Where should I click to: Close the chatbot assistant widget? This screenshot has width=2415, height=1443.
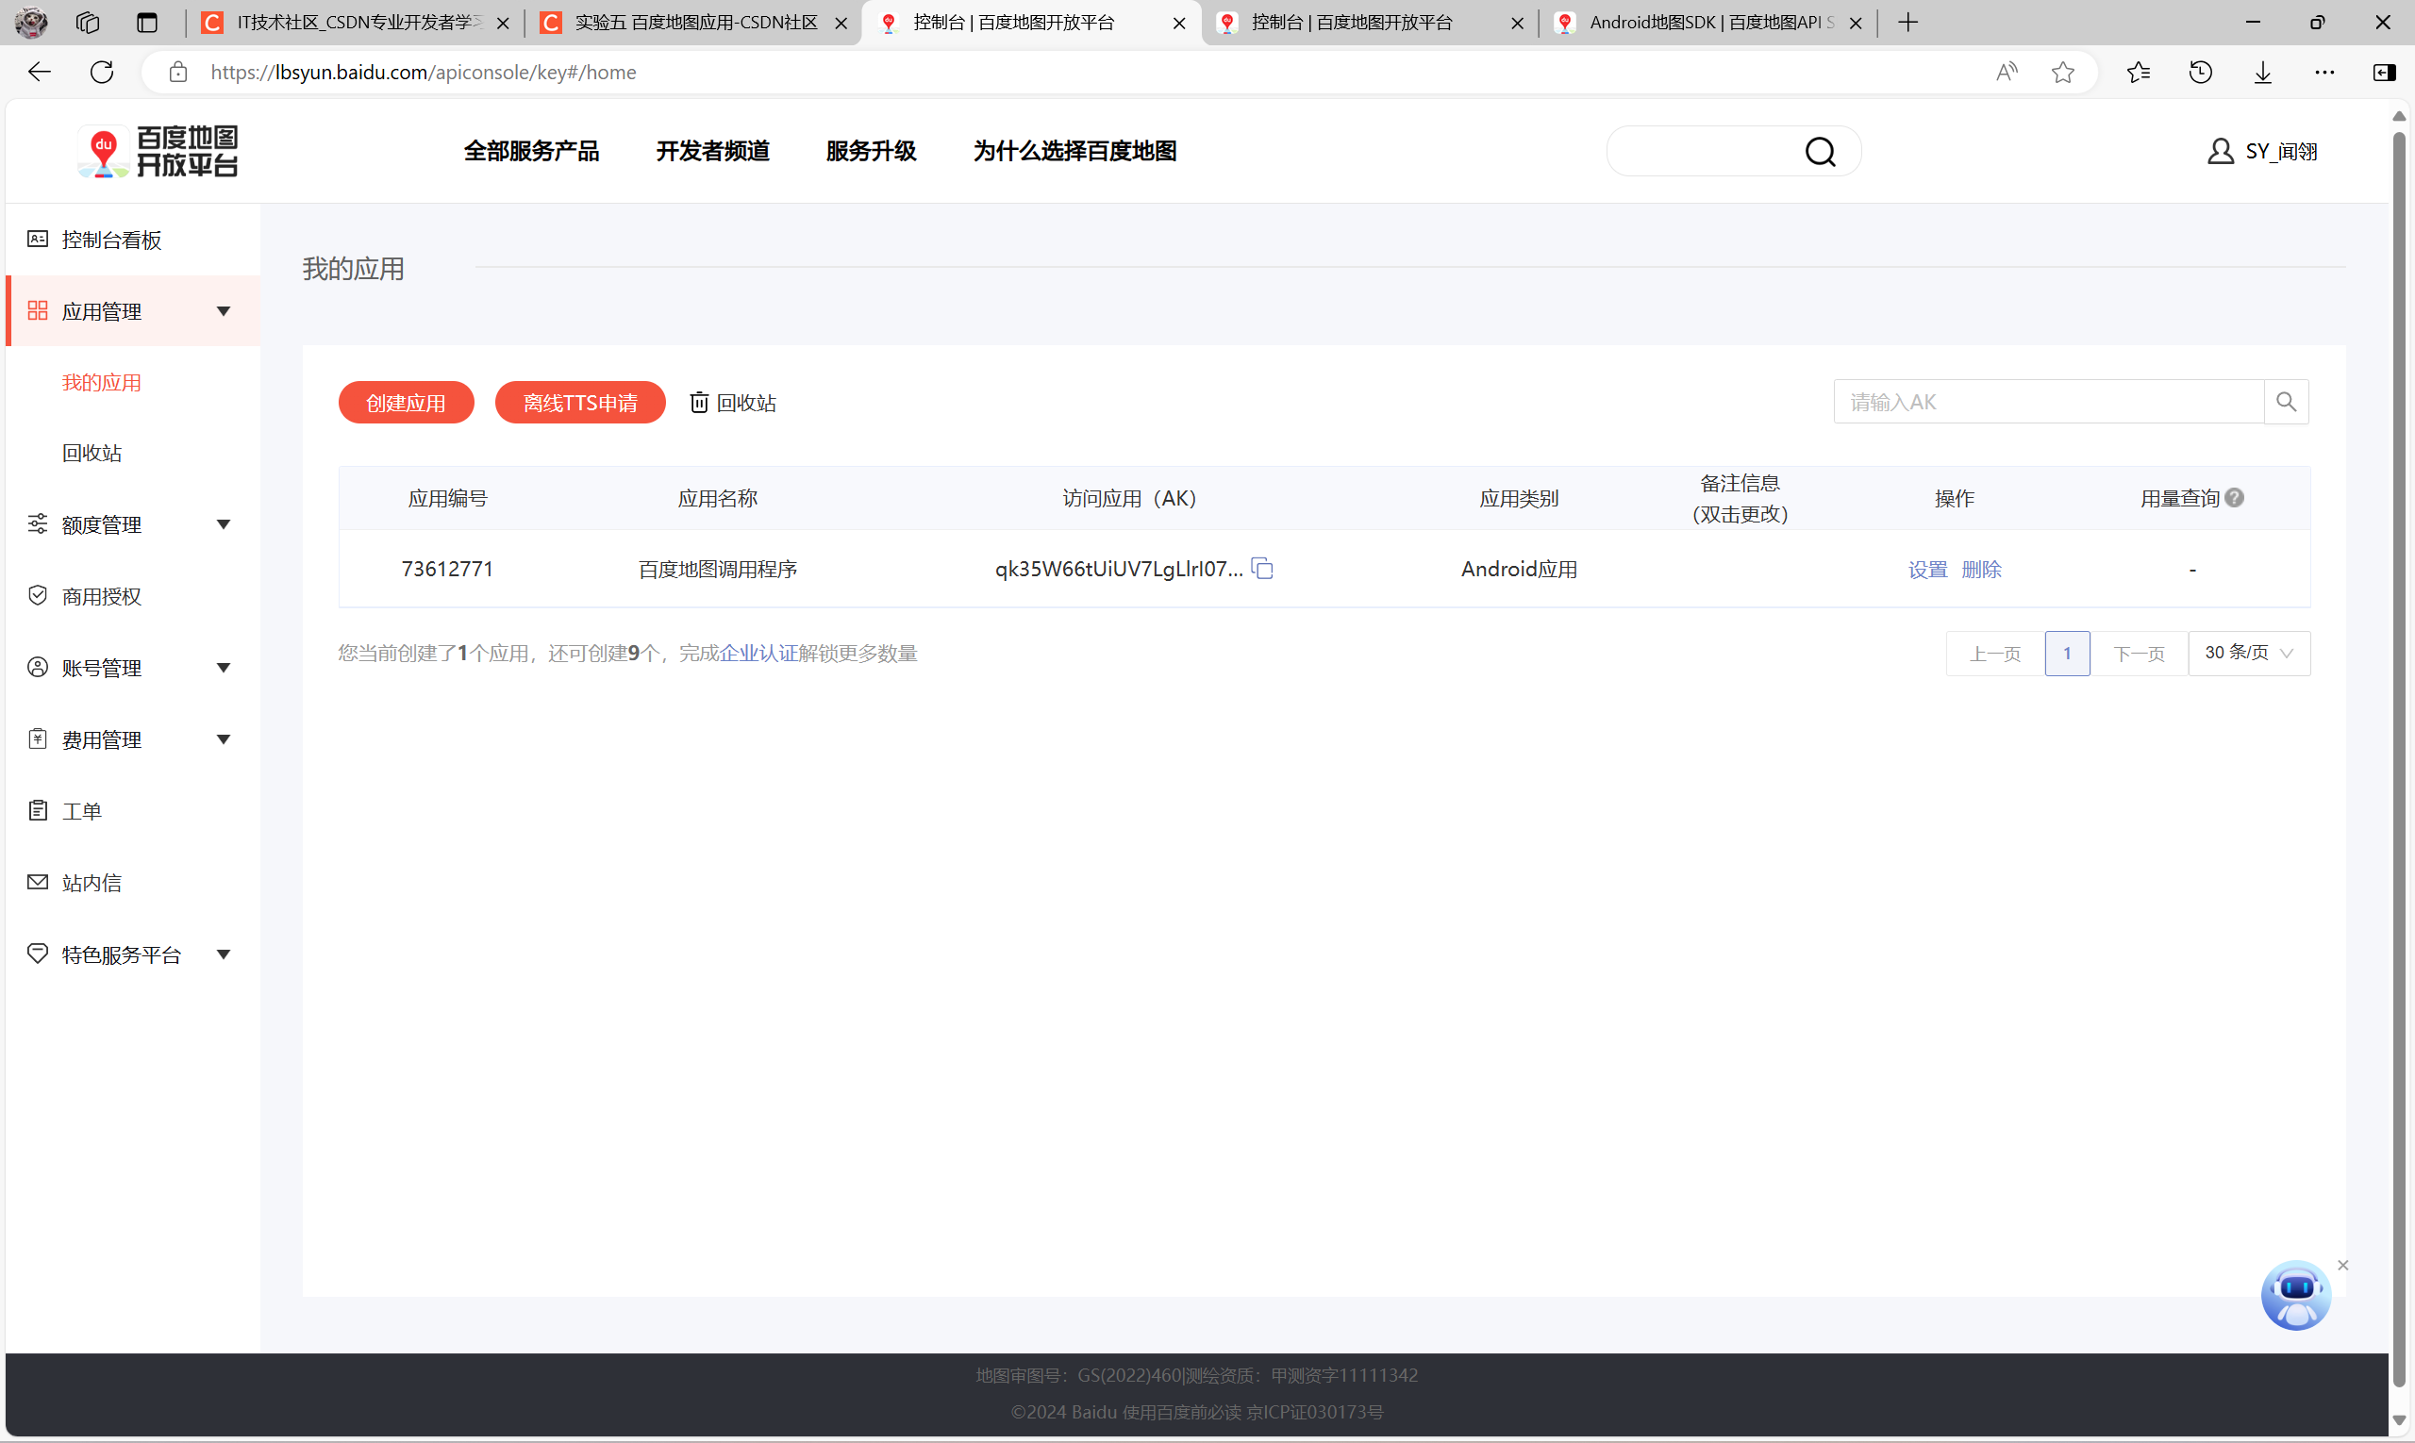coord(2343,1265)
